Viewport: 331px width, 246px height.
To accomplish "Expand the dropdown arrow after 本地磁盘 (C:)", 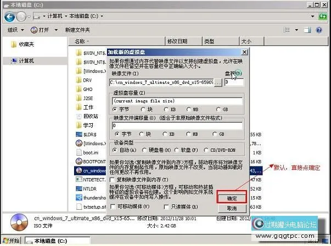I will click(102, 16).
